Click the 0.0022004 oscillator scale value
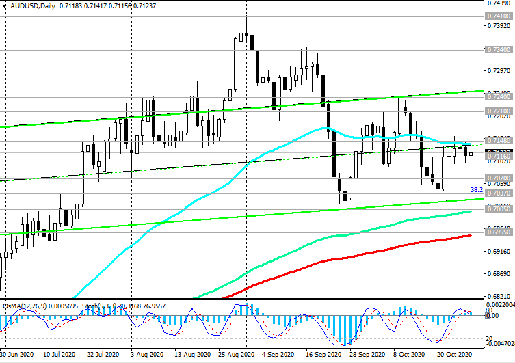This screenshot has height=363, width=515. click(500, 305)
